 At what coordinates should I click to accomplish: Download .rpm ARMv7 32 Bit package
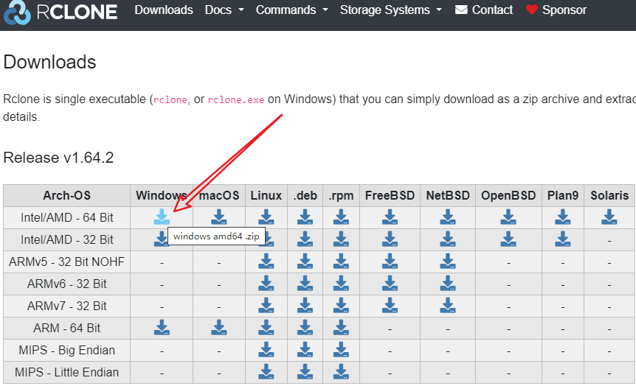click(341, 306)
